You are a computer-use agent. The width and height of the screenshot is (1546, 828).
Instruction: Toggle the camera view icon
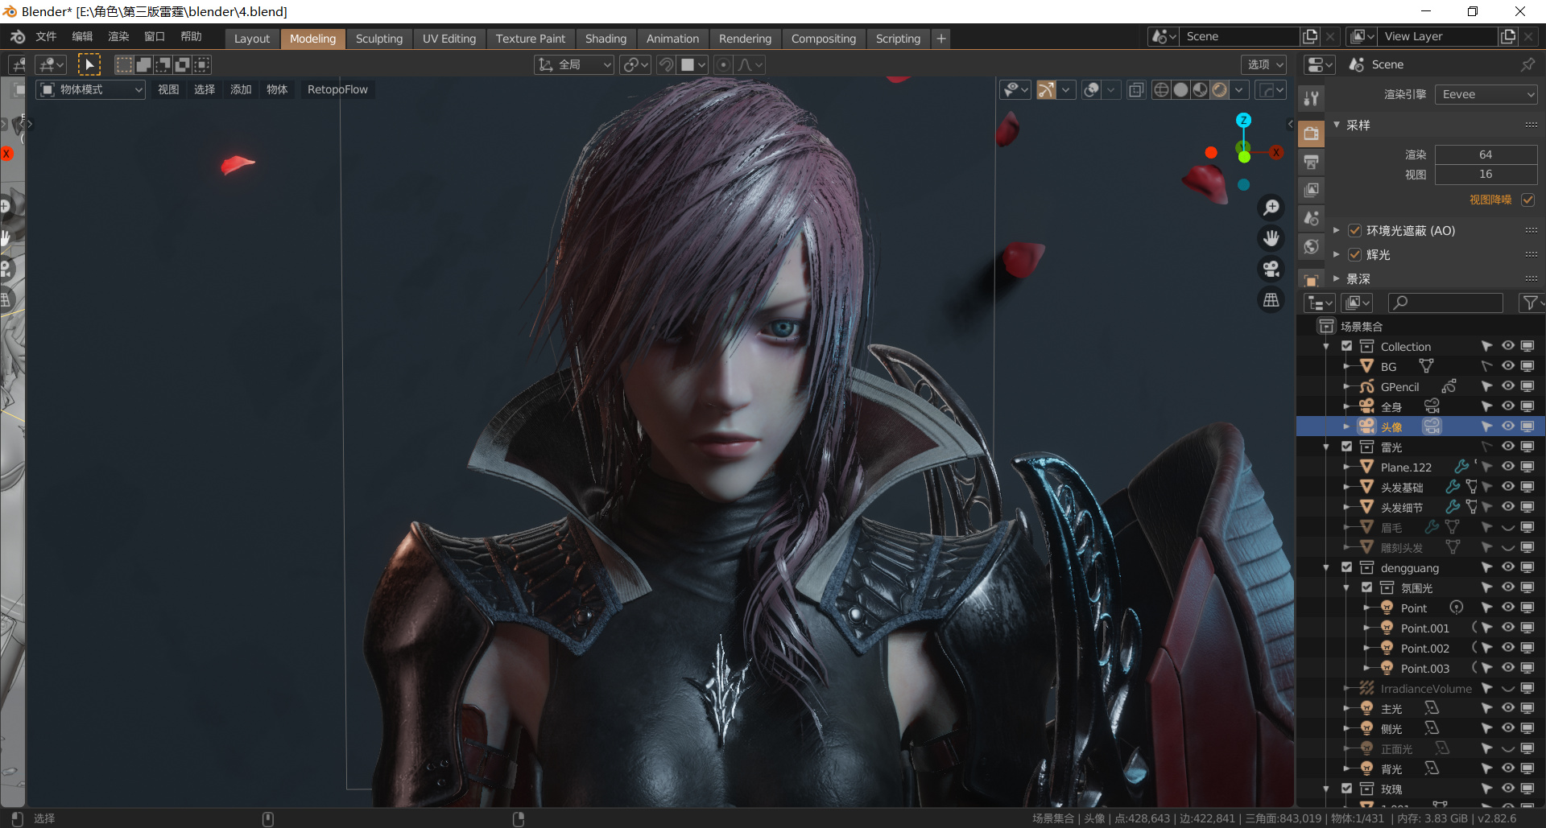(x=1271, y=269)
